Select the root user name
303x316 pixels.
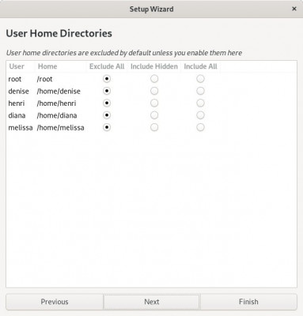[15, 79]
